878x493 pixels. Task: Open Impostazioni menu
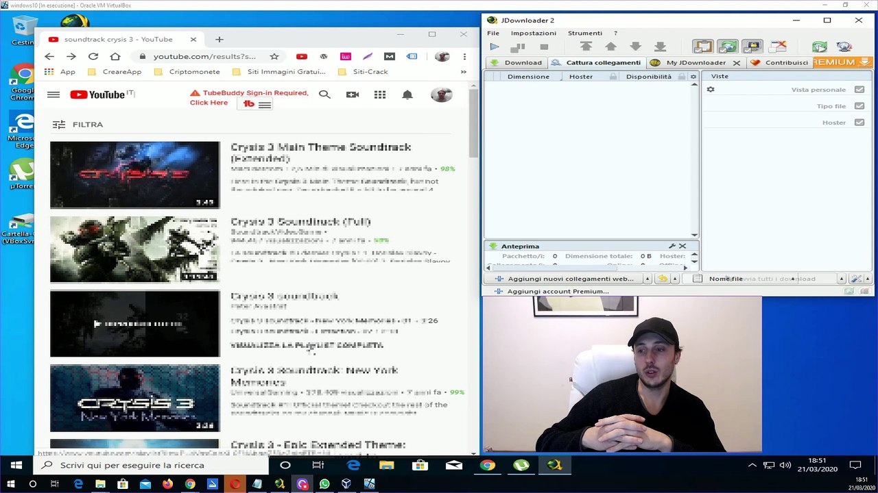(533, 33)
